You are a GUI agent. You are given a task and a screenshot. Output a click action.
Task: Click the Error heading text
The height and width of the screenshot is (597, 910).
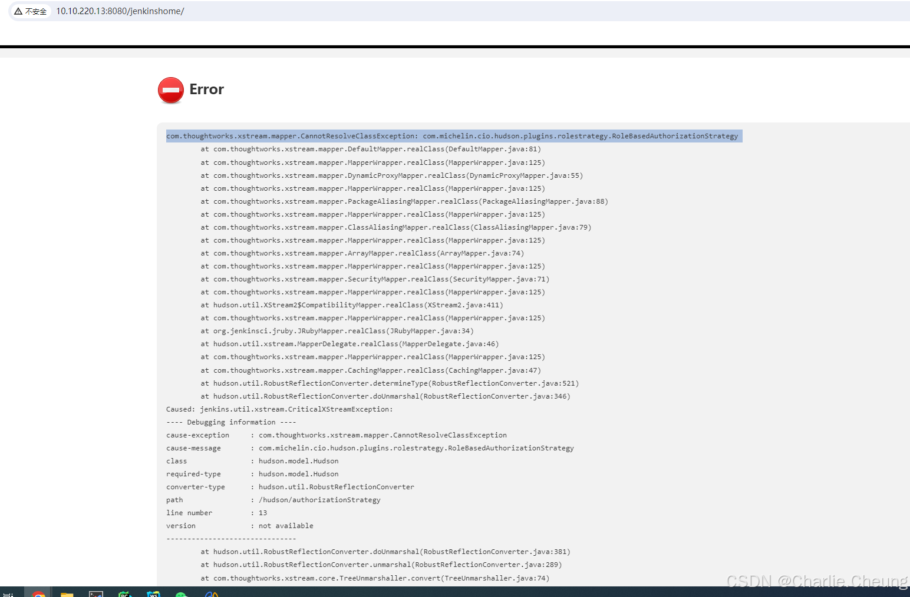206,89
